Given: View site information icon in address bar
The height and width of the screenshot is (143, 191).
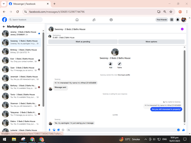Looking at the screenshot, I should click(26, 12).
